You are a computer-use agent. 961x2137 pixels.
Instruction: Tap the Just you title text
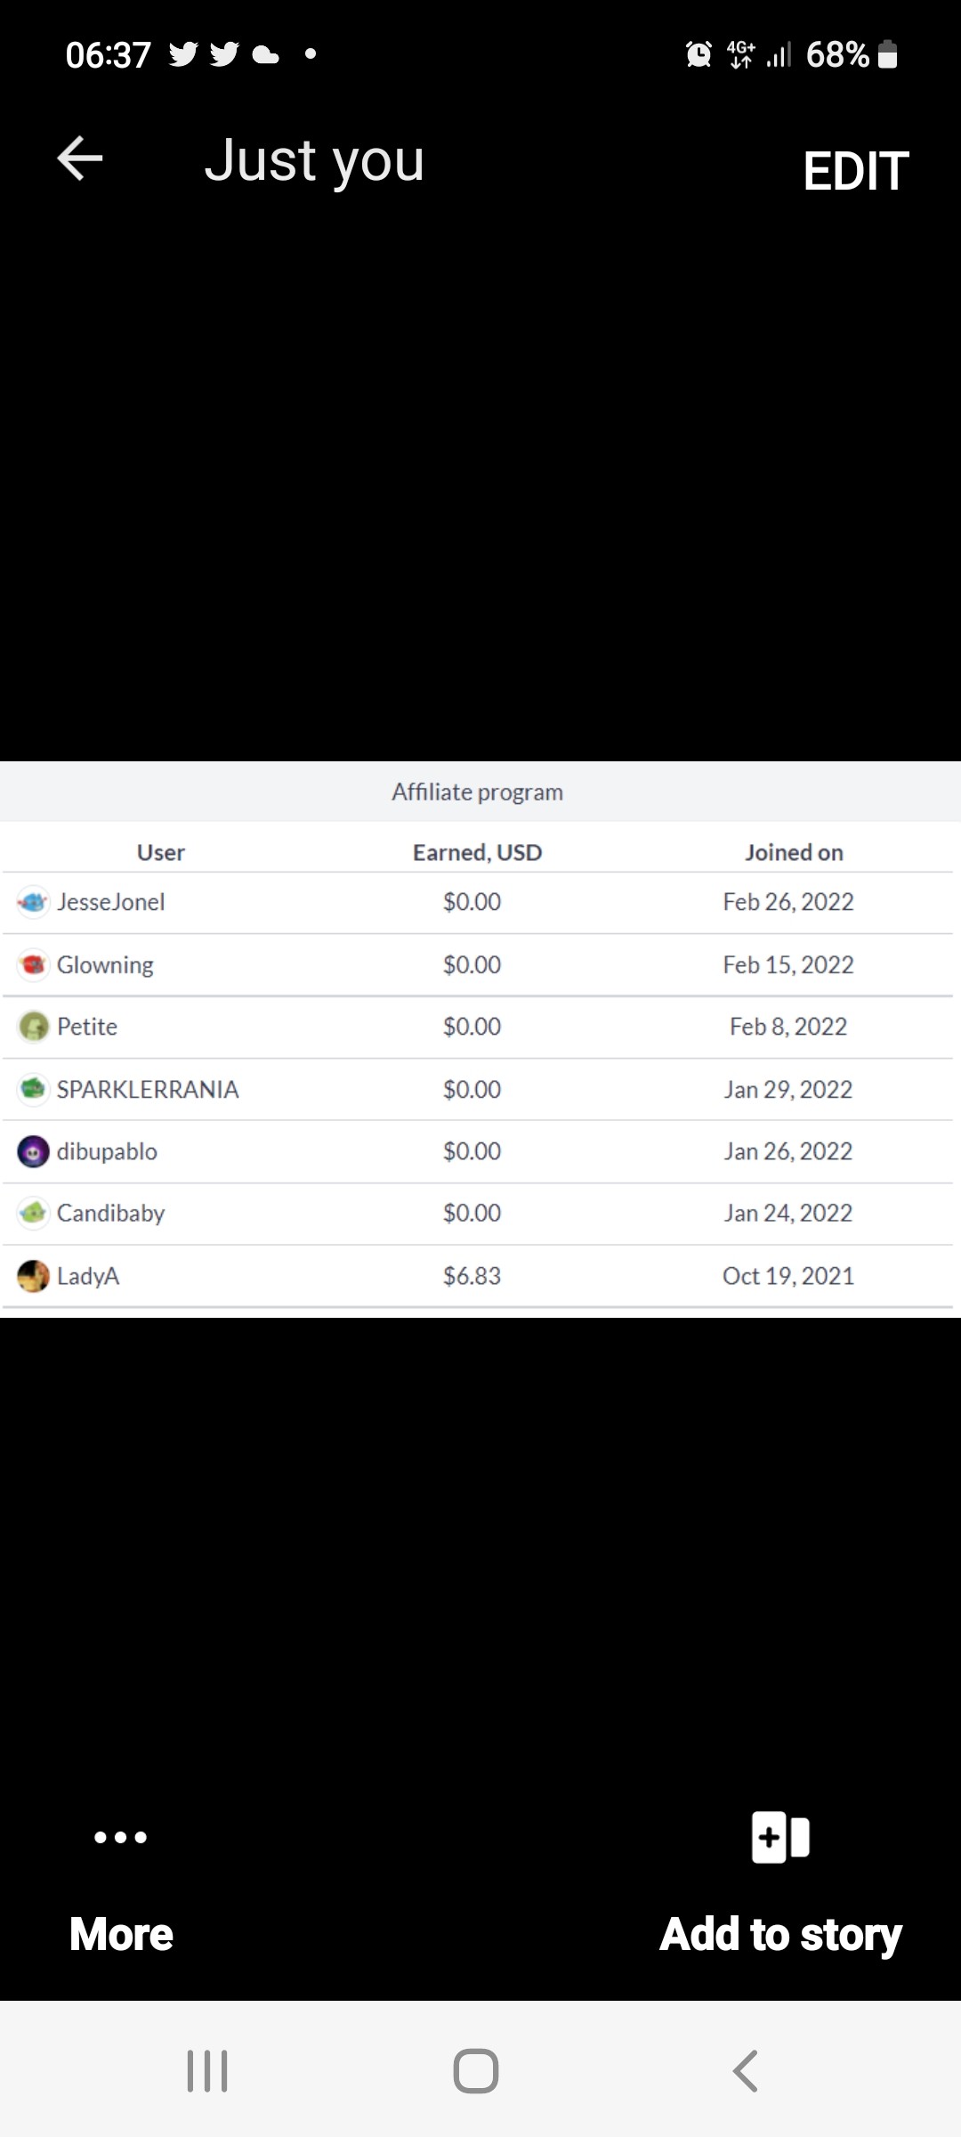click(314, 161)
